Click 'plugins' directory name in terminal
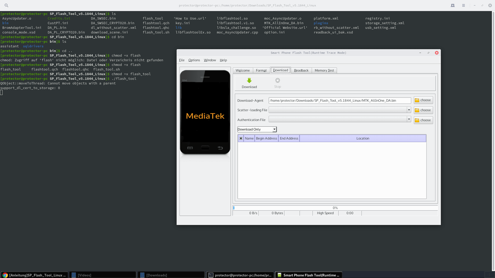Image resolution: width=495 pixels, height=278 pixels. pyautogui.click(x=321, y=23)
